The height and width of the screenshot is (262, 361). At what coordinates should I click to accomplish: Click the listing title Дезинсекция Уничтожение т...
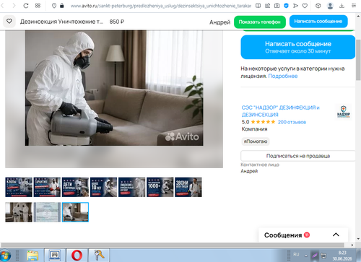coord(61,22)
